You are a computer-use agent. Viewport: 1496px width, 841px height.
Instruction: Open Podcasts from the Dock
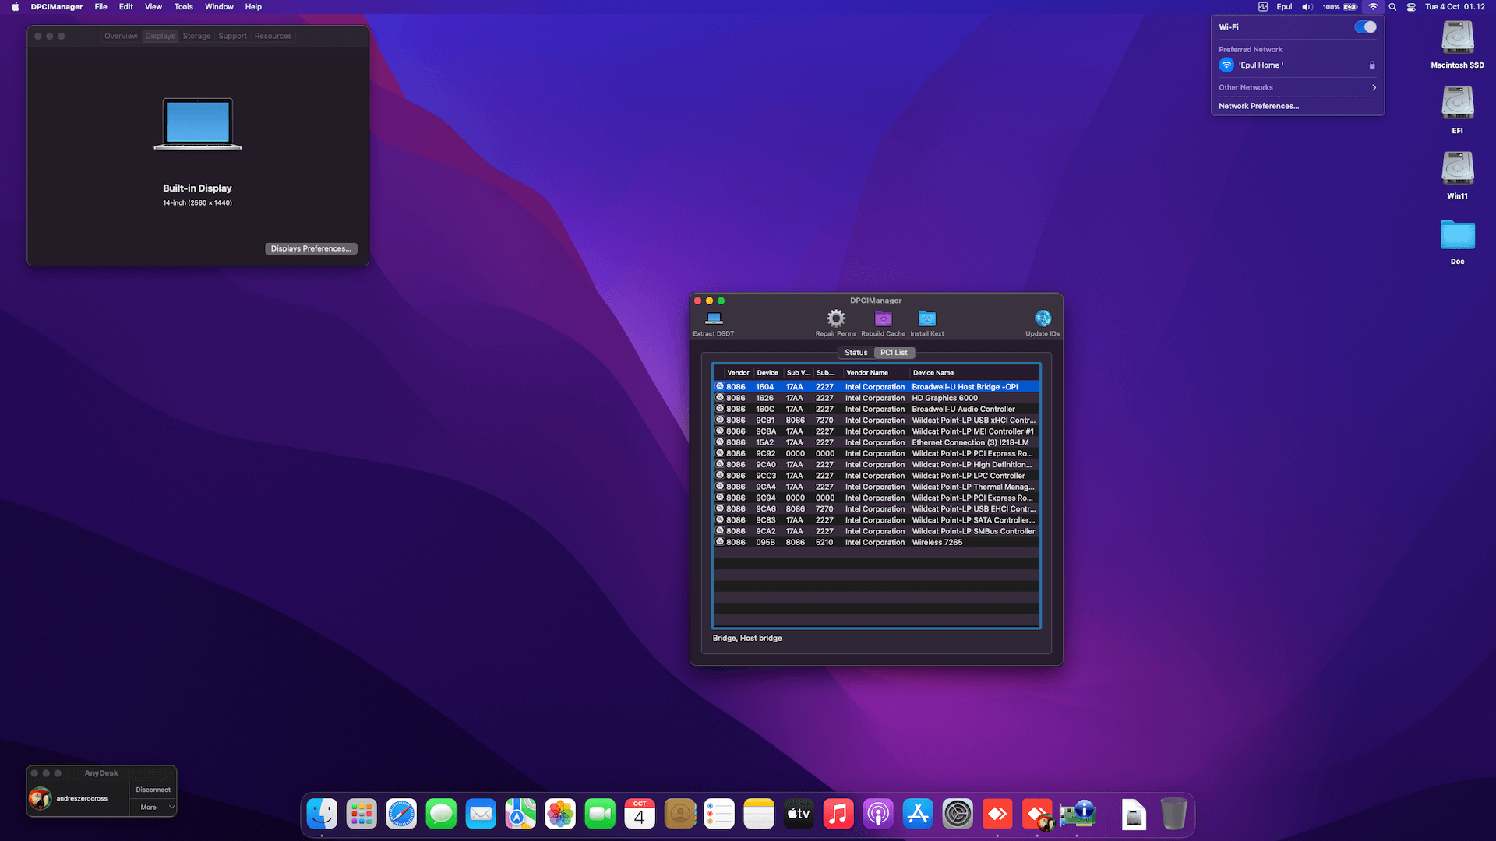(x=878, y=814)
